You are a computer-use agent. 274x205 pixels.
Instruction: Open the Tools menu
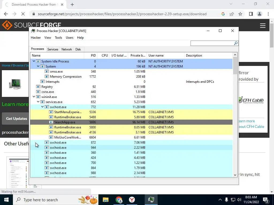point(58,38)
